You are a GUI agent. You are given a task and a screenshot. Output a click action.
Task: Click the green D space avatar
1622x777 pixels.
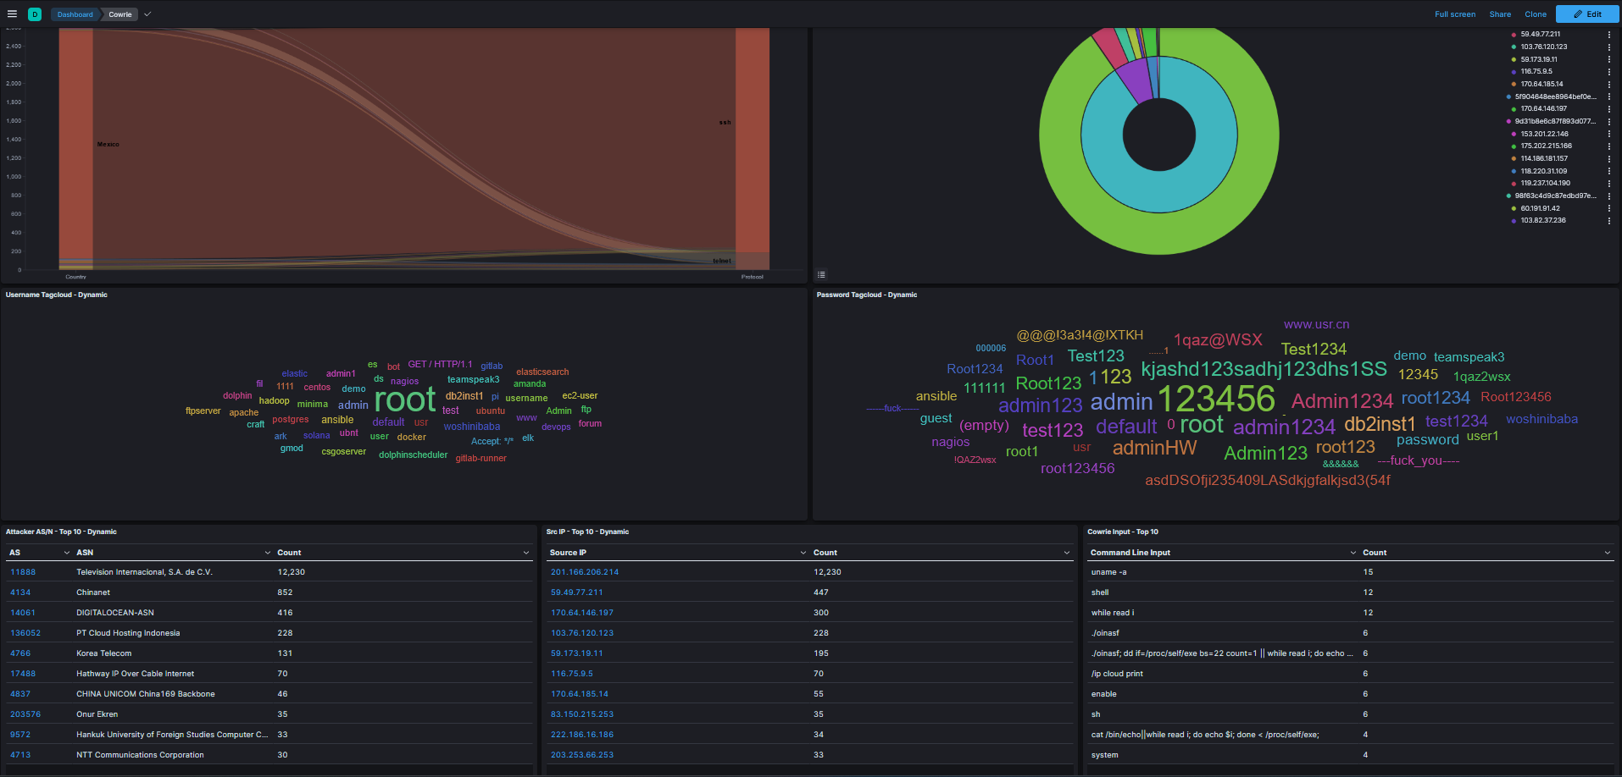pos(35,14)
